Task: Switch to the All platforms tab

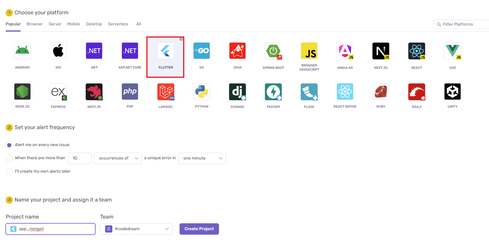Action: 139,24
